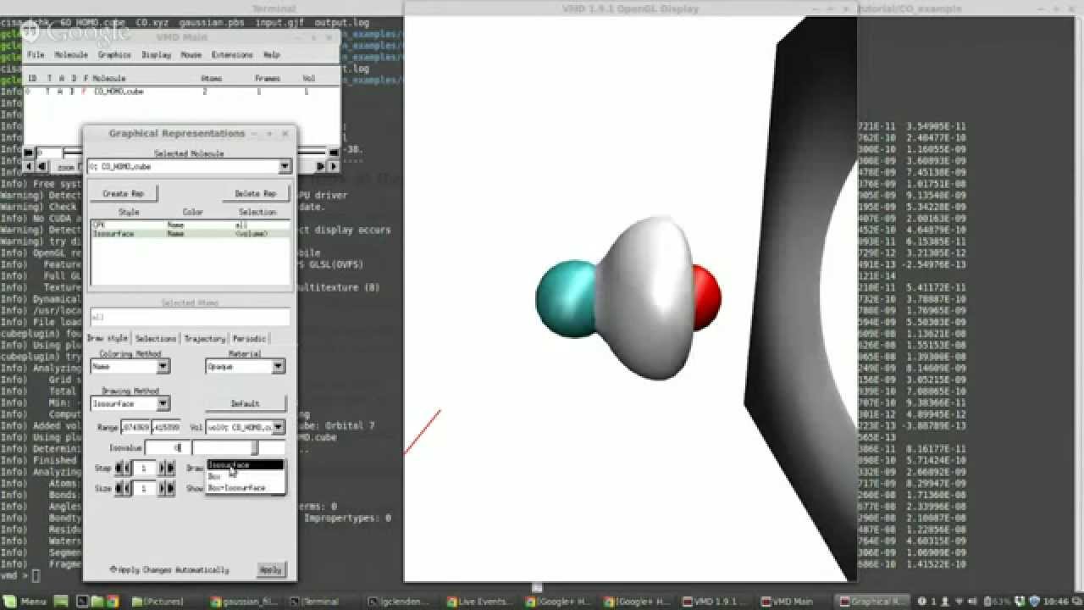Click the Isovalue slider
The width and height of the screenshot is (1084, 610).
click(238, 447)
